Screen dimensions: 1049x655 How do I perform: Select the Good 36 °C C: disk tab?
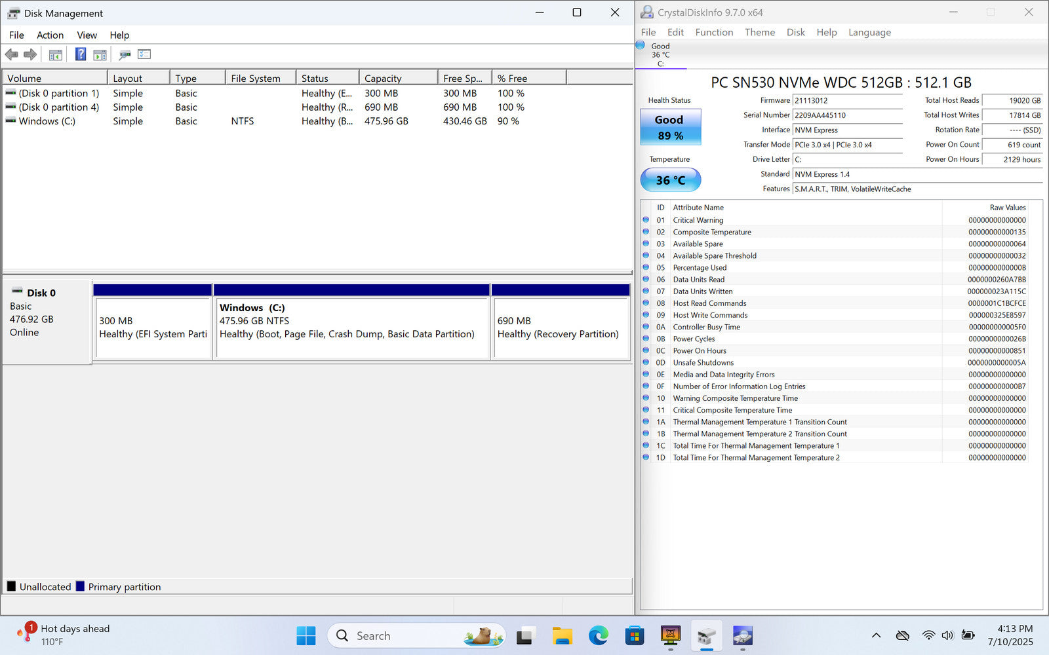[661, 55]
